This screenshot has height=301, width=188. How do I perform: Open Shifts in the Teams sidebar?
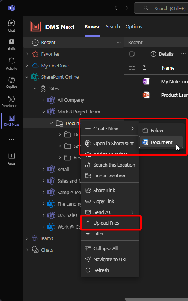pyautogui.click(x=12, y=44)
